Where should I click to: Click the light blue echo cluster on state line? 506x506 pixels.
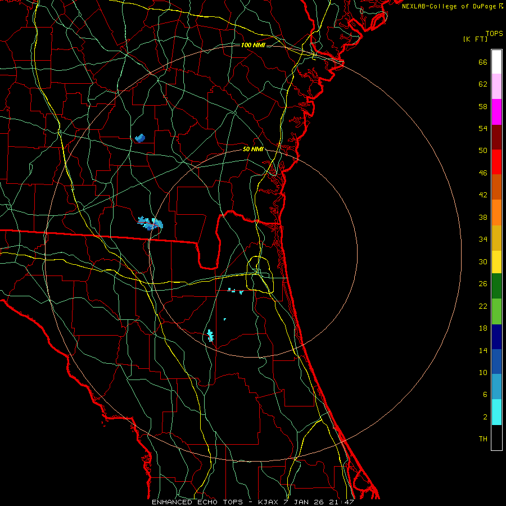click(x=150, y=223)
